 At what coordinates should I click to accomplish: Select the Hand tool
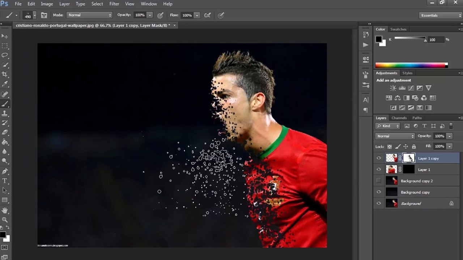5,210
